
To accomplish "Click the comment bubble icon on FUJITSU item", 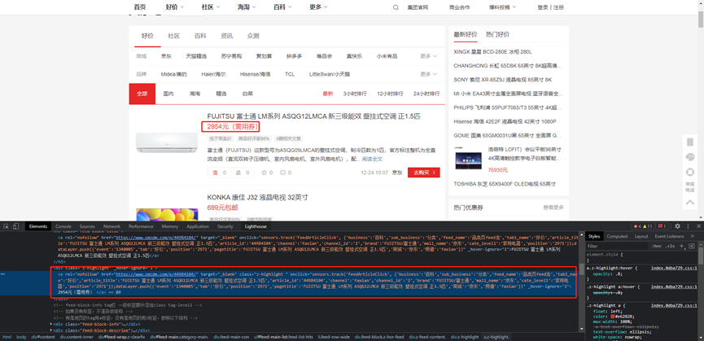I will (283, 173).
